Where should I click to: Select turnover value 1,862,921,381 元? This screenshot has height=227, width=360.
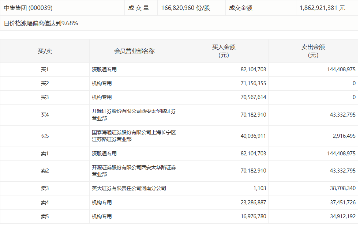pyautogui.click(x=322, y=8)
